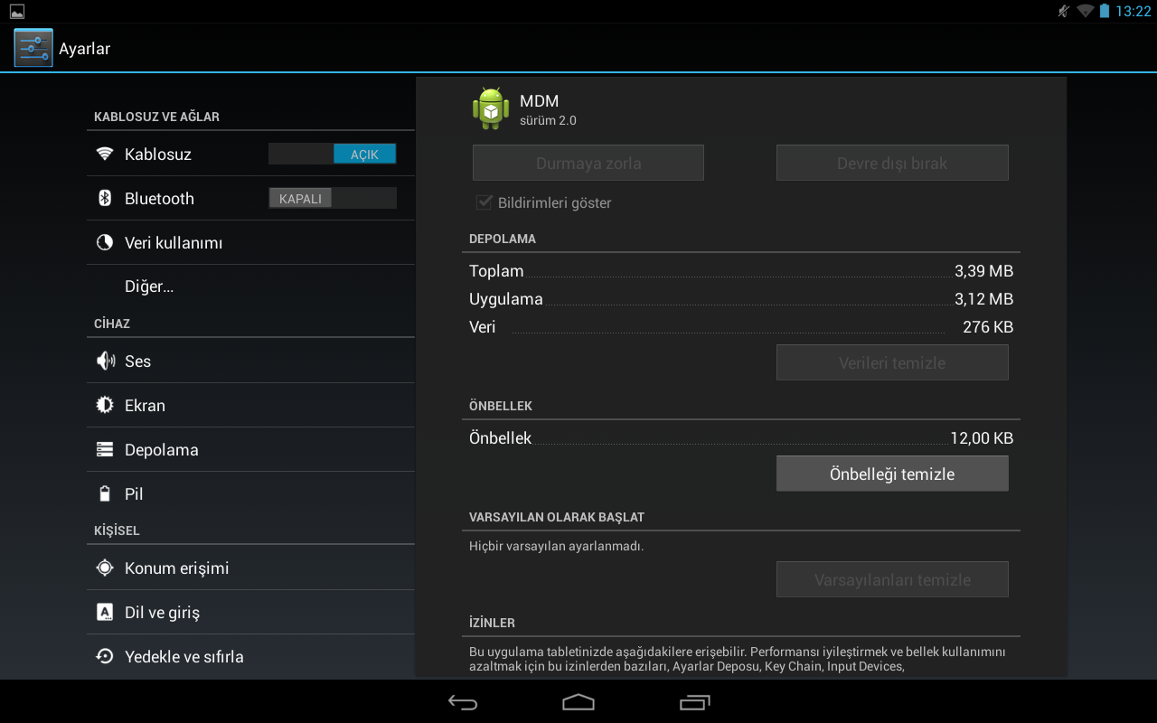Viewport: 1157px width, 723px height.
Task: Tap the Hiçbir varsayılan ayarlanmadı text
Action: tap(556, 546)
